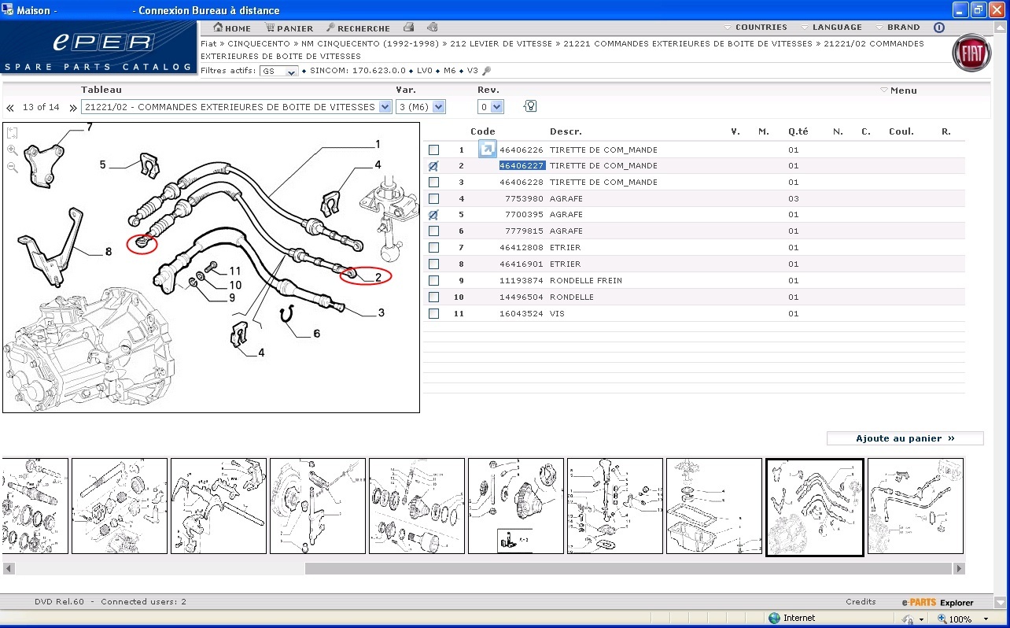This screenshot has height=628, width=1010.
Task: Click NM CINQUECENTO (1992-1998) breadcrumb
Action: tap(370, 44)
